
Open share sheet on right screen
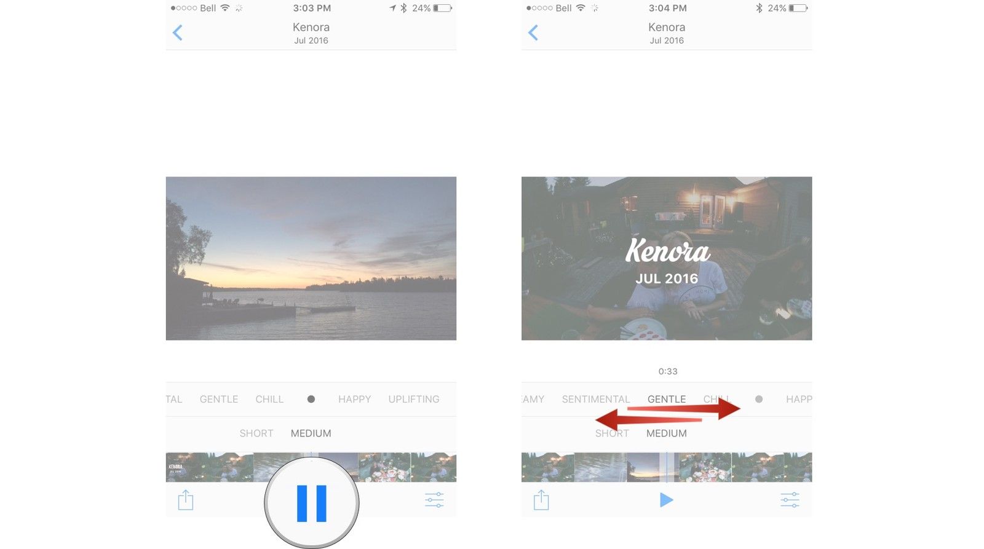point(541,500)
